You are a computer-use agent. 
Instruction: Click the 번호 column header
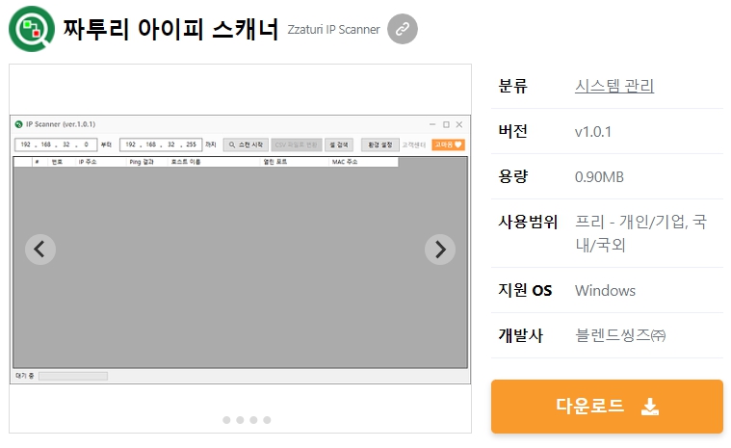pos(57,162)
